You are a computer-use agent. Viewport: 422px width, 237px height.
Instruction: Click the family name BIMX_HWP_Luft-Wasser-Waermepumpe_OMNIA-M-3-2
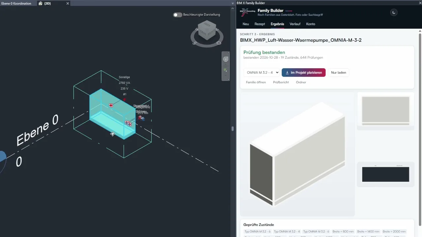(301, 40)
